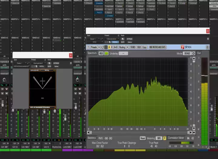Click the green spectrum color swatch
Screen dimensions: 218x159
tap(106, 54)
